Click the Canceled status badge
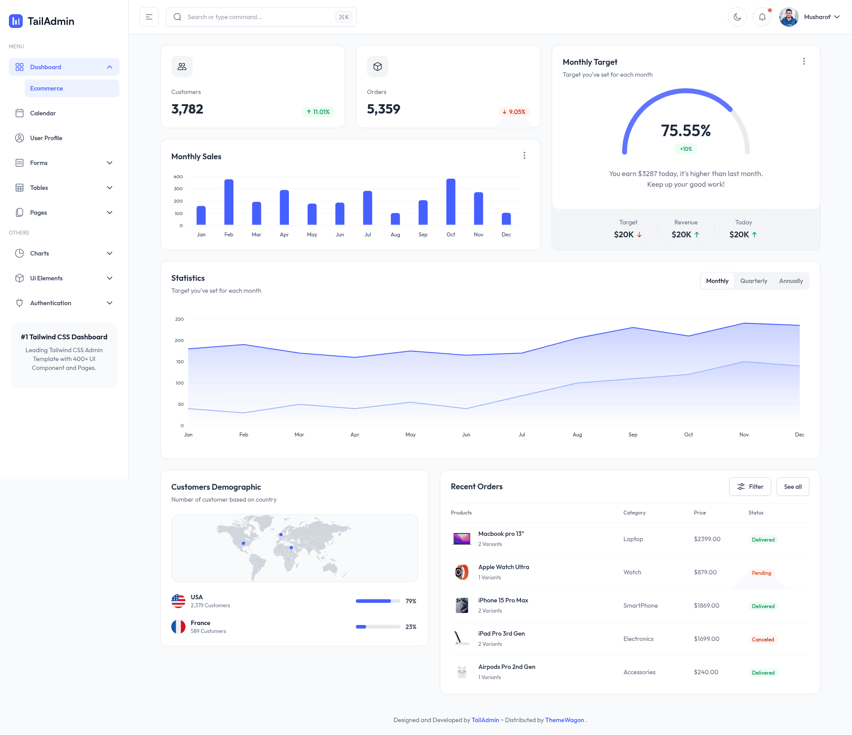Image resolution: width=852 pixels, height=735 pixels. [763, 640]
